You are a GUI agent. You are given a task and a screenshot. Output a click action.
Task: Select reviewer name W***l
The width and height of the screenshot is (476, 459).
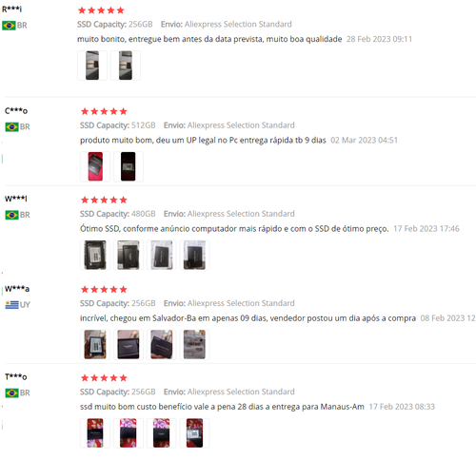click(16, 199)
